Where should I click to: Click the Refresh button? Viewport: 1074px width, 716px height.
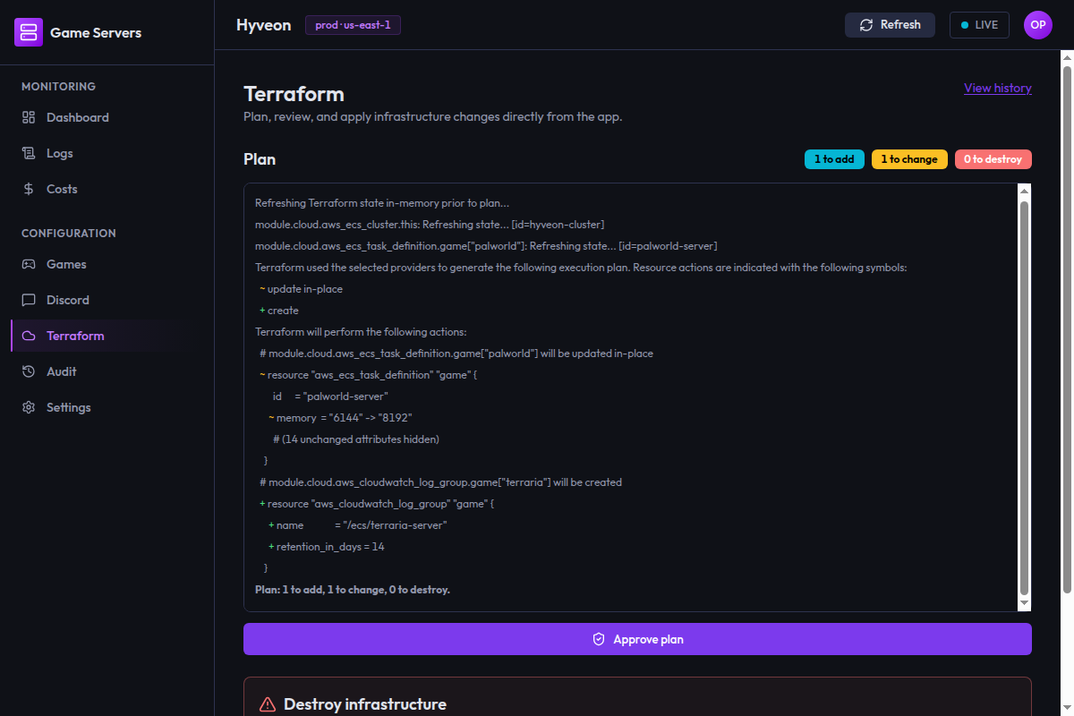tap(890, 25)
